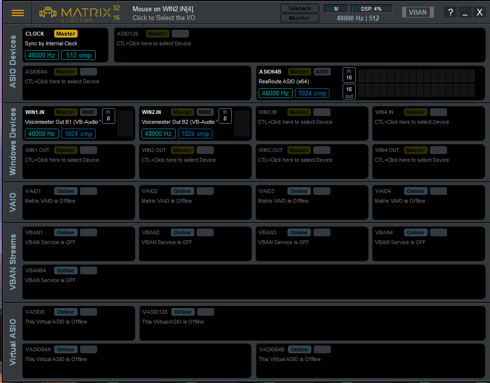Click the WIN2.IN level meter grid
This screenshot has height=383, width=490.
point(242,123)
